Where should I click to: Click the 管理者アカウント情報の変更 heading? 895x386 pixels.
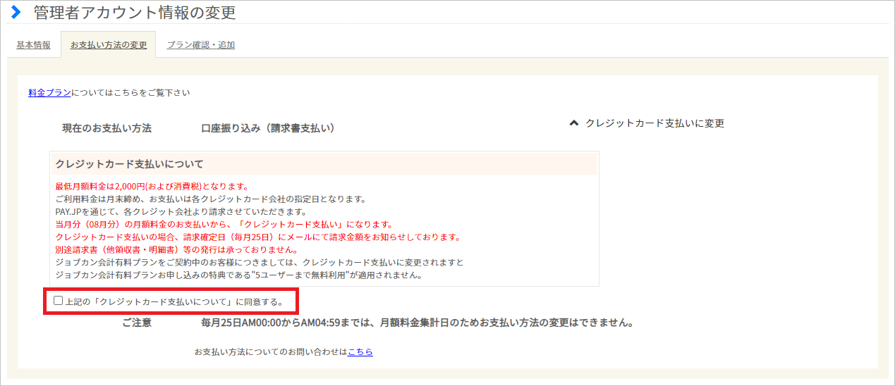[x=135, y=12]
